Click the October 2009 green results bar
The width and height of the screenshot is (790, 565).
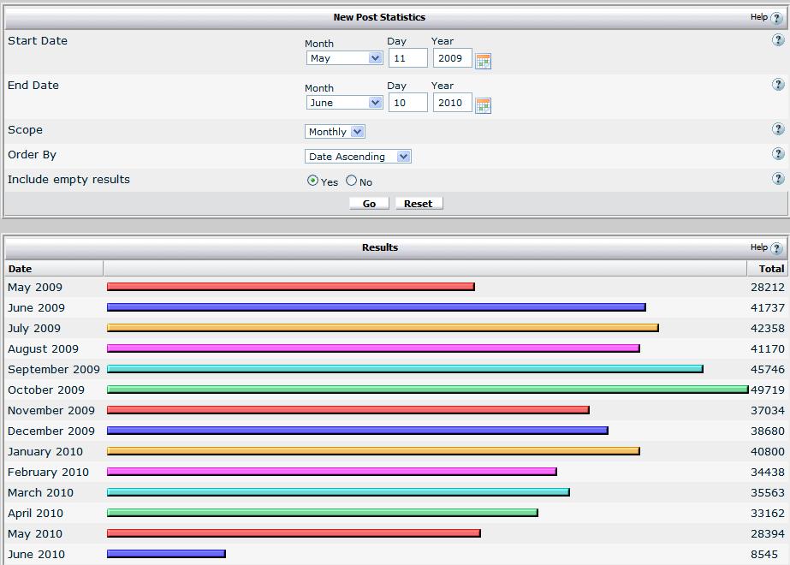(x=427, y=390)
